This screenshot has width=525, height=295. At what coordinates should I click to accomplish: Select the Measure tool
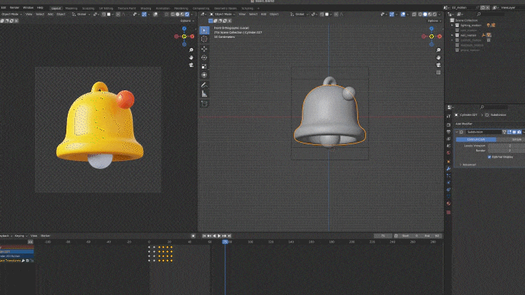(x=204, y=94)
